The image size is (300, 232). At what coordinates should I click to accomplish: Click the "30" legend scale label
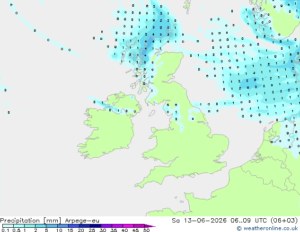point(103,230)
